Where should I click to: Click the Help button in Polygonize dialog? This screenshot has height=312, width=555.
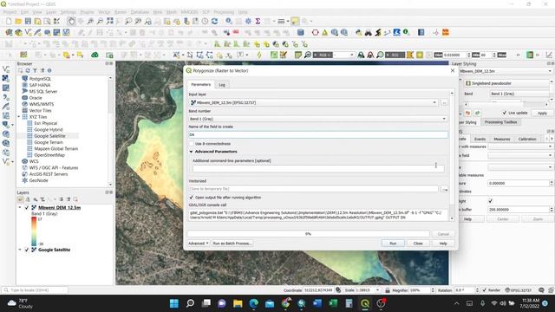(x=443, y=244)
